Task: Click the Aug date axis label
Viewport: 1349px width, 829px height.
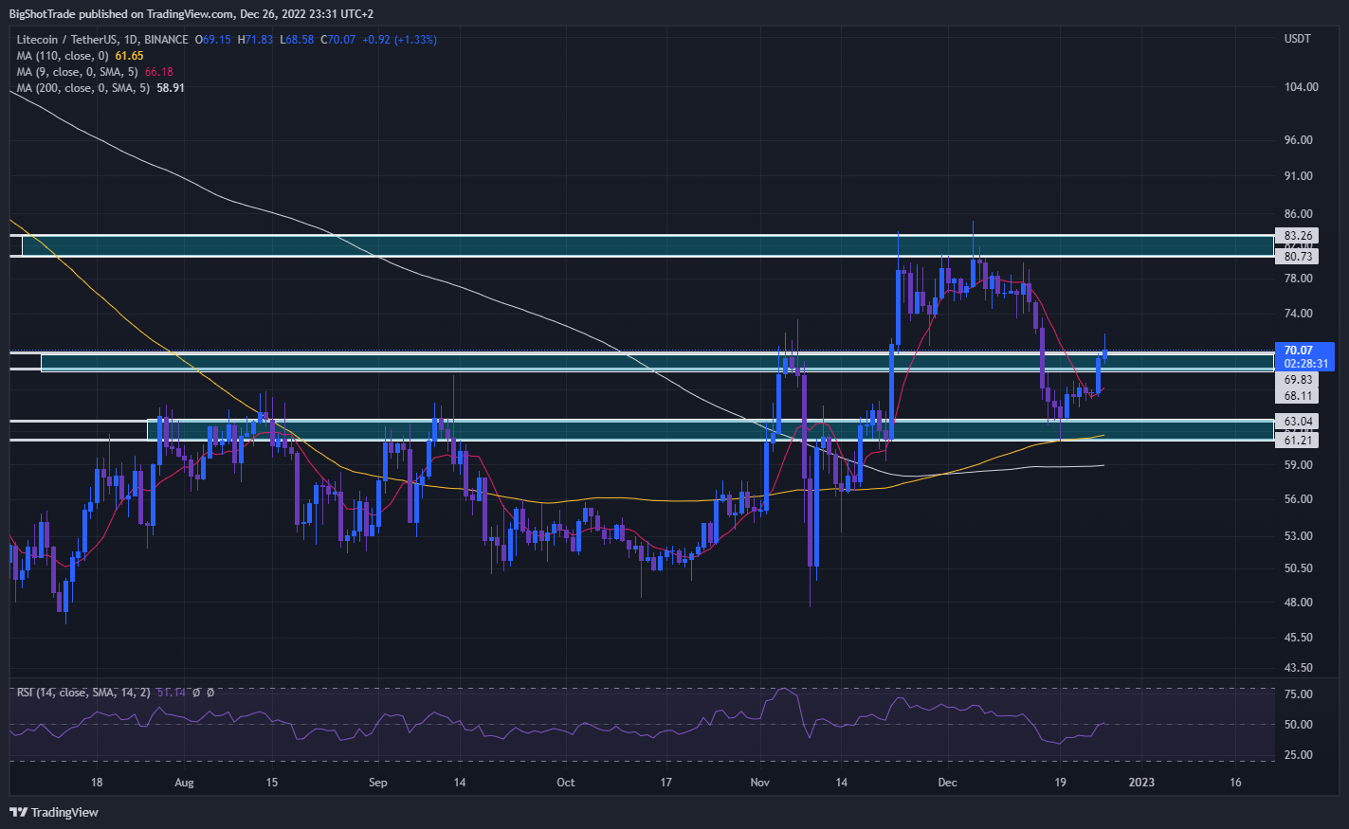Action: [184, 783]
